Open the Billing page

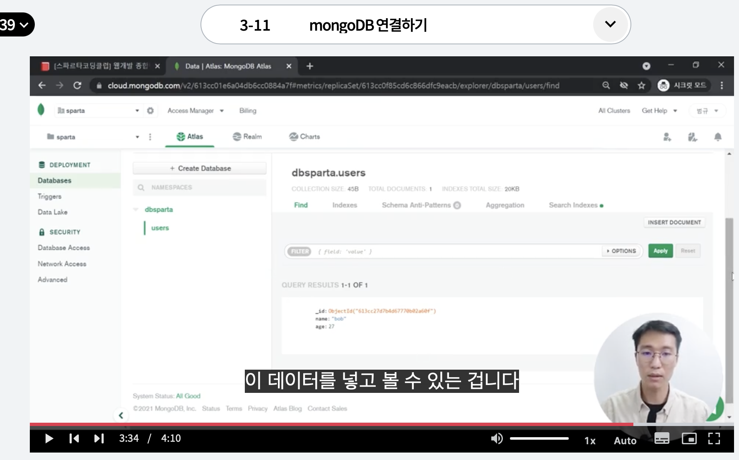tap(248, 111)
